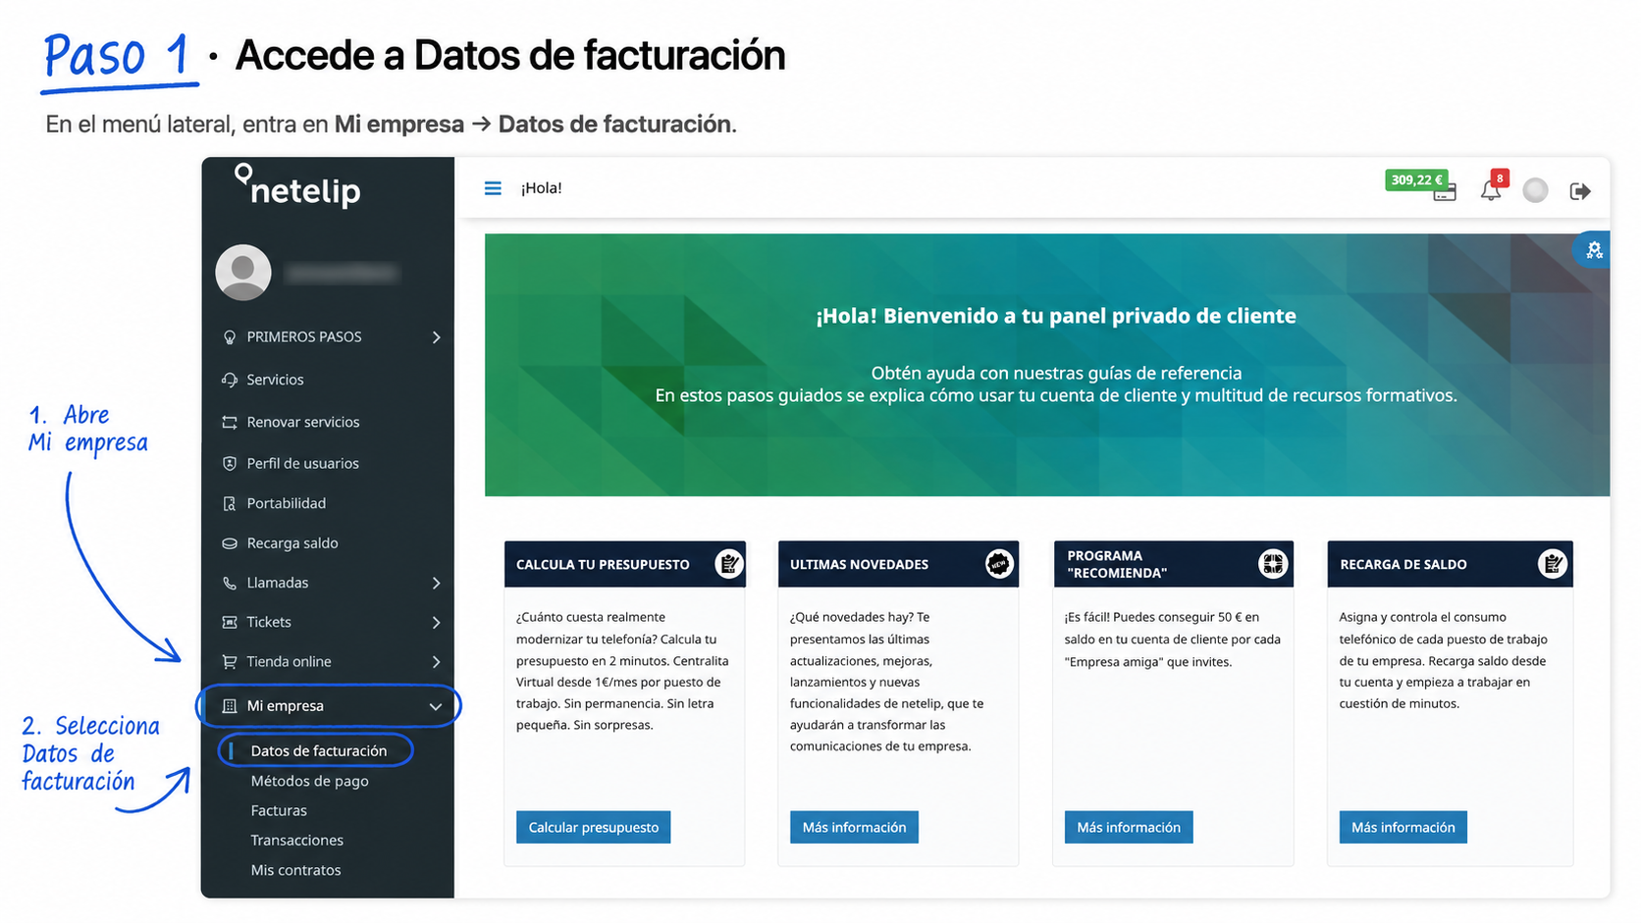Click the 309,22 € balance badge

click(x=1417, y=179)
